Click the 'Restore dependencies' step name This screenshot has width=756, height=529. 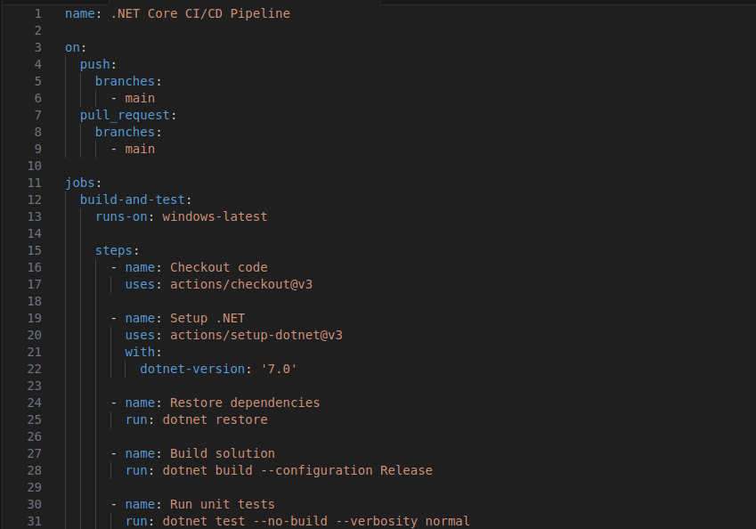click(244, 403)
